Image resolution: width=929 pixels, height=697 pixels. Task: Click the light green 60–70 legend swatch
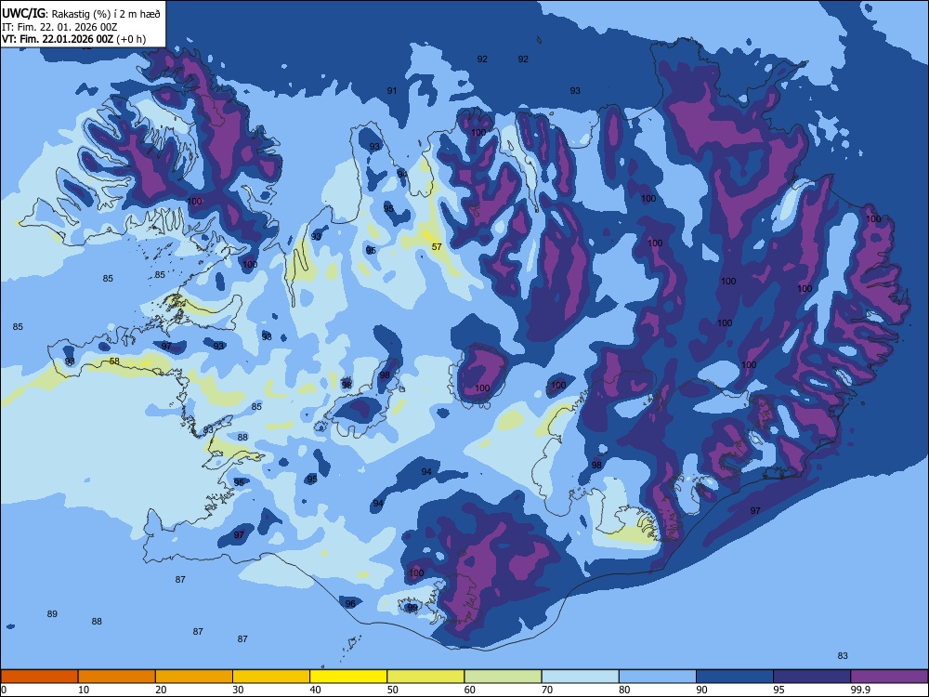click(x=503, y=677)
